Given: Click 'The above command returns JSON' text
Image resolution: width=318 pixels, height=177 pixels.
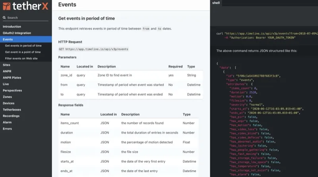Looking at the screenshot, I should (x=256, y=51).
